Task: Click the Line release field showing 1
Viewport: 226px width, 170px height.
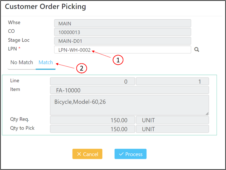Action: 172,81
